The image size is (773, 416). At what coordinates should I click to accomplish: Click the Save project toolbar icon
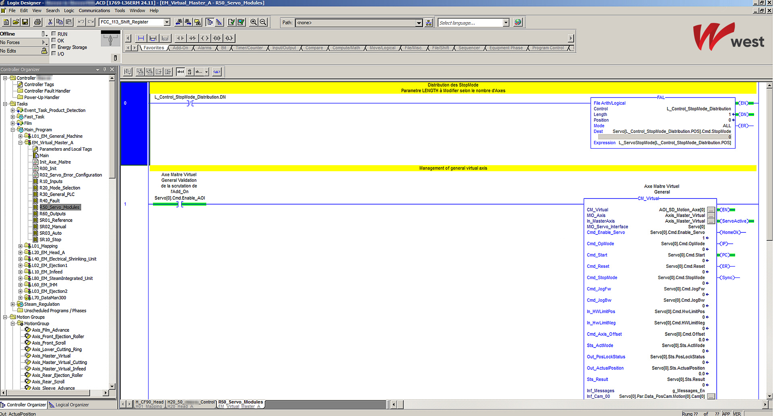25,22
